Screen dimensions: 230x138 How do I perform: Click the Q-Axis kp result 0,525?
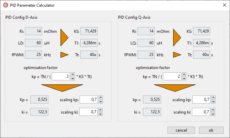(152, 99)
